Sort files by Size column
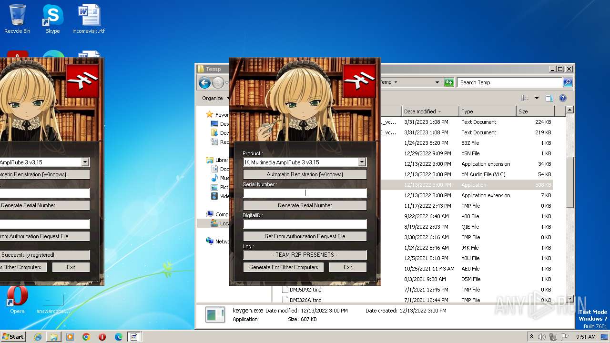 tap(535, 111)
